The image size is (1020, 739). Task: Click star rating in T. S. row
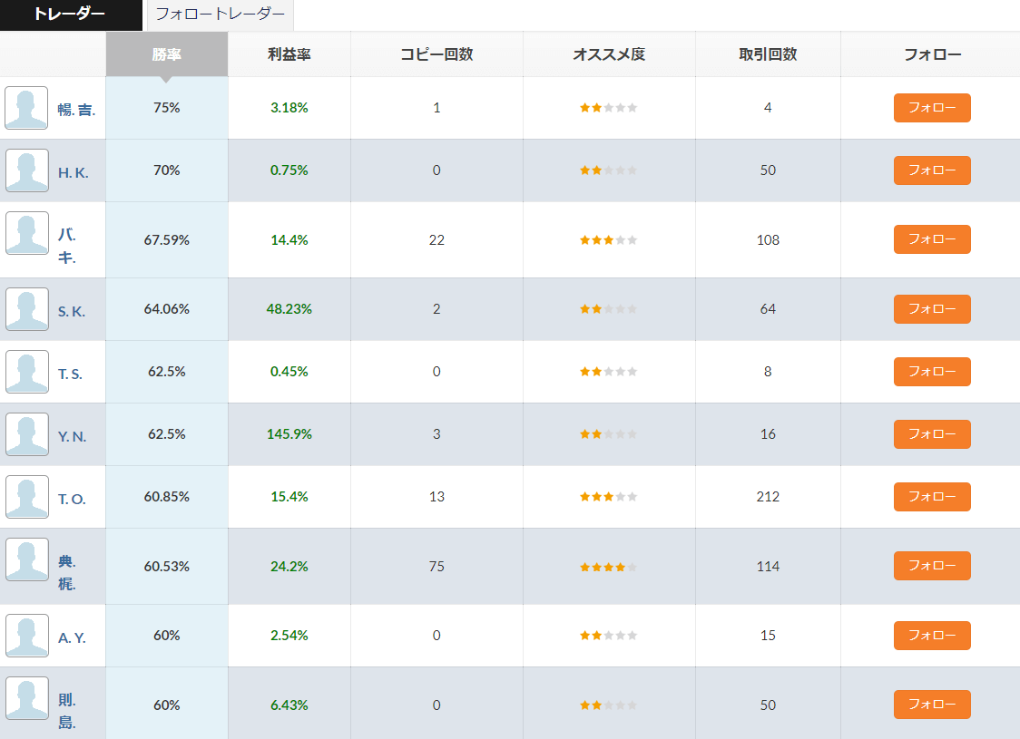(608, 372)
